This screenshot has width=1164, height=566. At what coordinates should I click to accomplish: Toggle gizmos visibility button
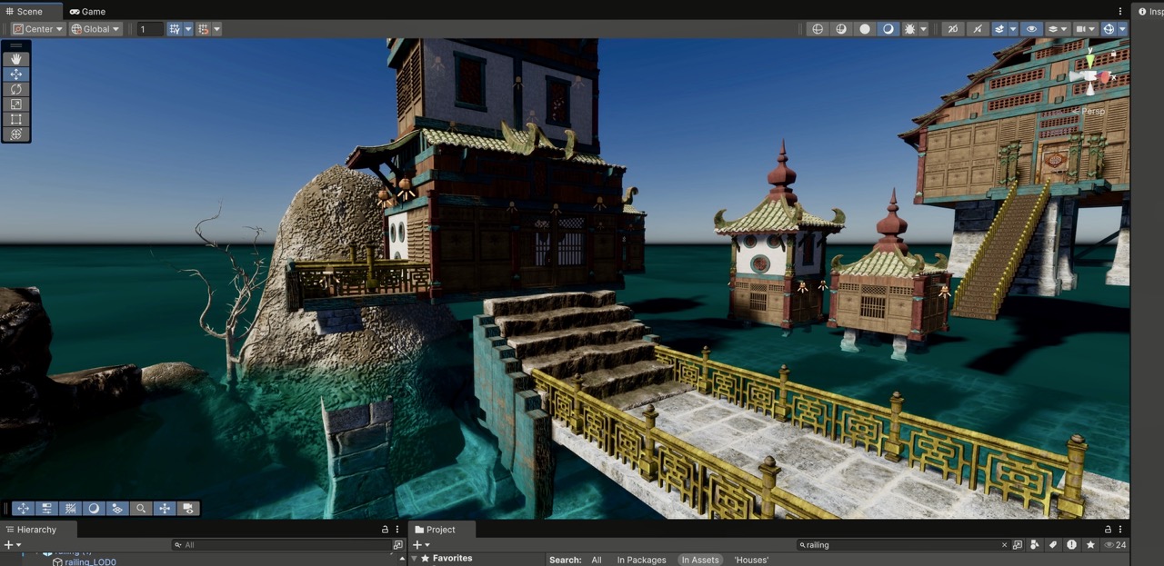coord(1109,29)
